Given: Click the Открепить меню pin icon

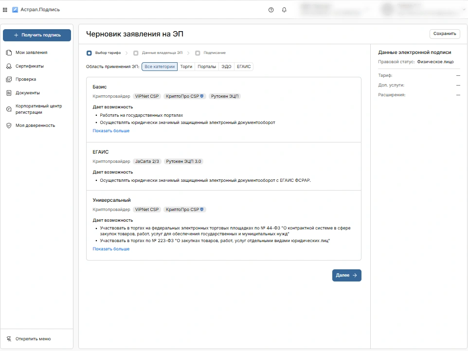Looking at the screenshot, I should pos(9,339).
